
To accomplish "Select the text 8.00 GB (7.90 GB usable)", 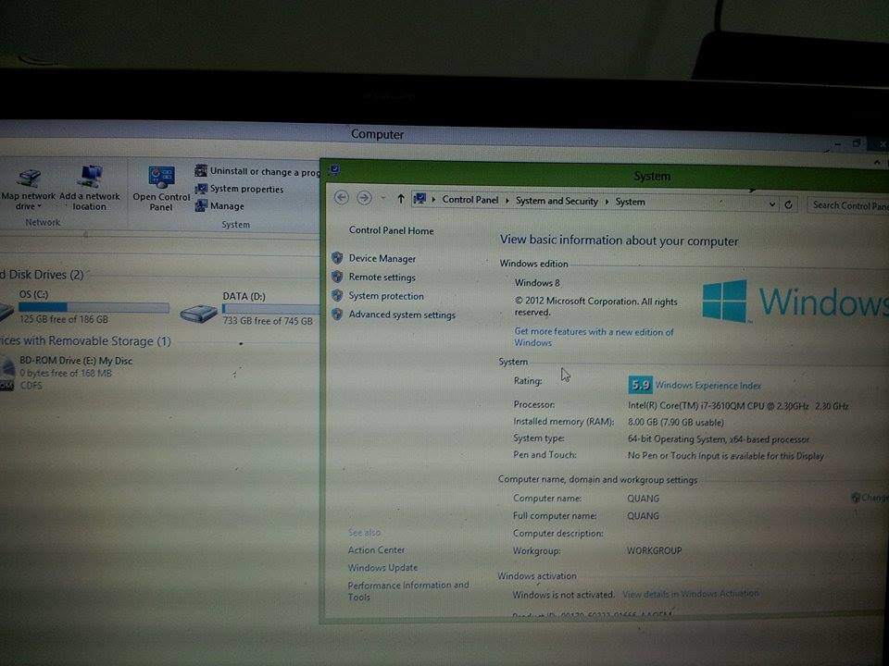I will coord(676,423).
